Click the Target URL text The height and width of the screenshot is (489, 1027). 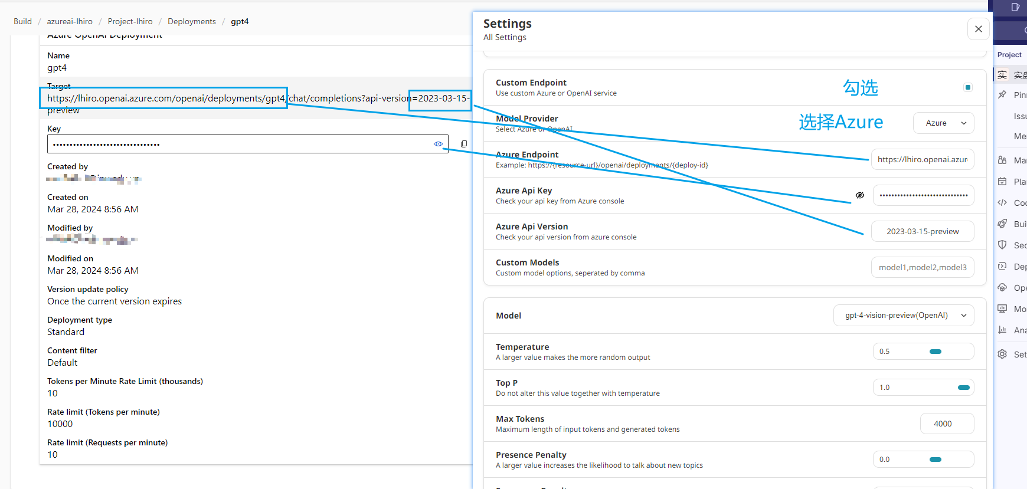[x=259, y=104]
